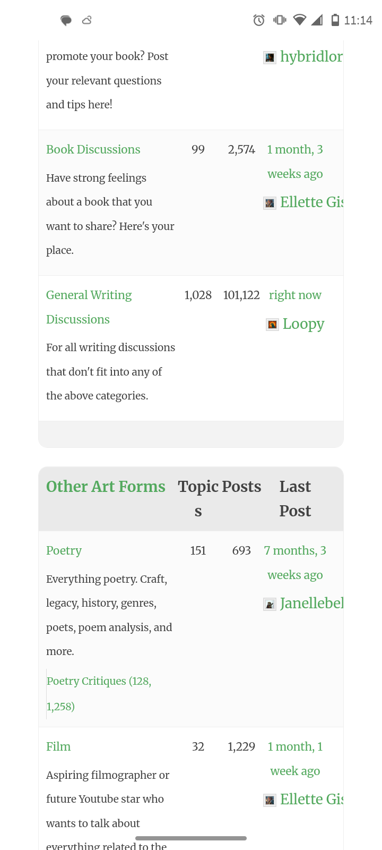This screenshot has height=850, width=382.
Task: Open Book Discussions forum
Action: point(93,149)
